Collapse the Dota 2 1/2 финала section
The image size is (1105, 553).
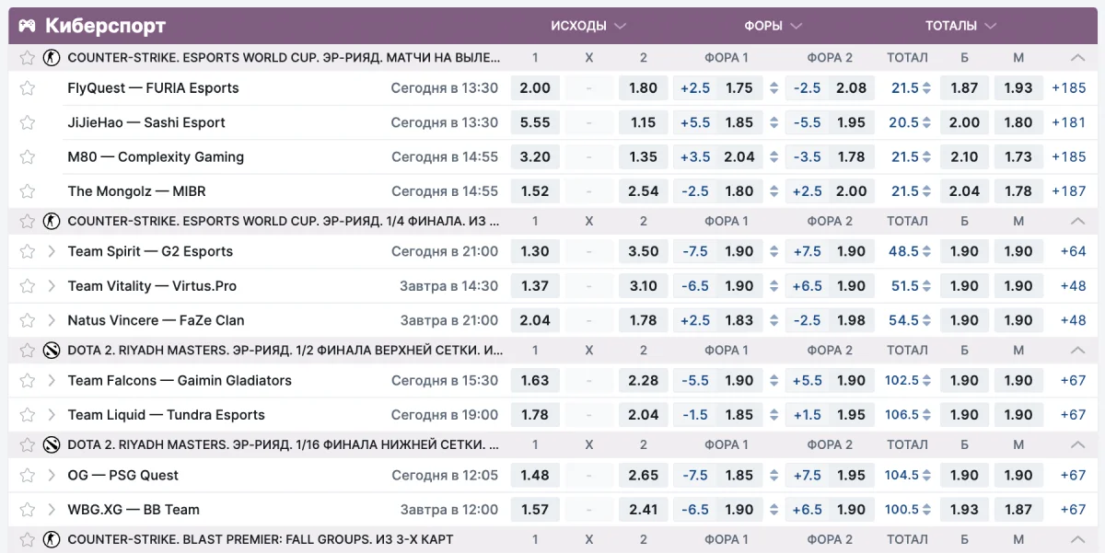[x=1077, y=350]
